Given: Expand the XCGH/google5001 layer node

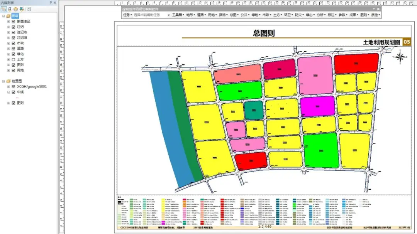Looking at the screenshot, I should tap(8, 87).
